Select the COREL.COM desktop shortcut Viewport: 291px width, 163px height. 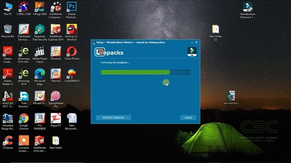24,8
